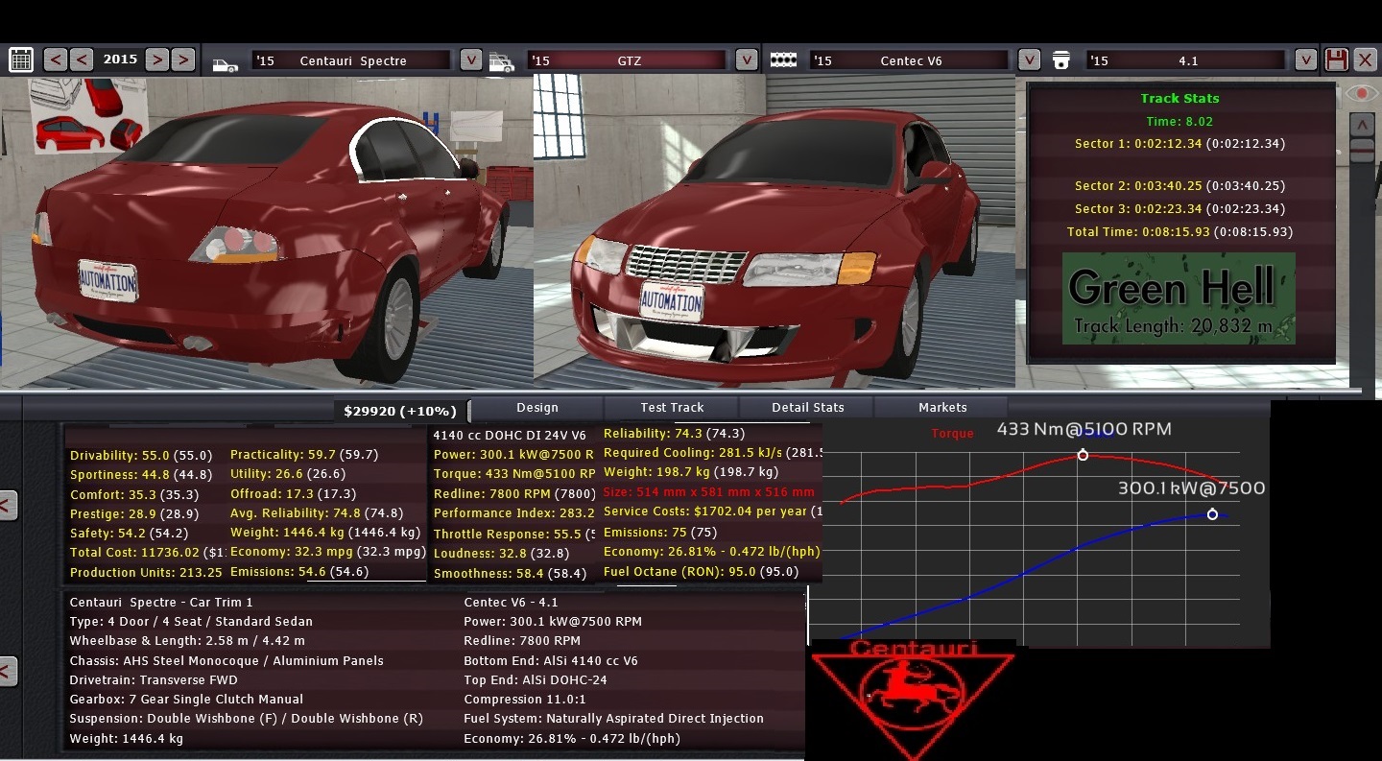Expand the Centec V6 family dropdown arrow

pyautogui.click(x=1029, y=59)
